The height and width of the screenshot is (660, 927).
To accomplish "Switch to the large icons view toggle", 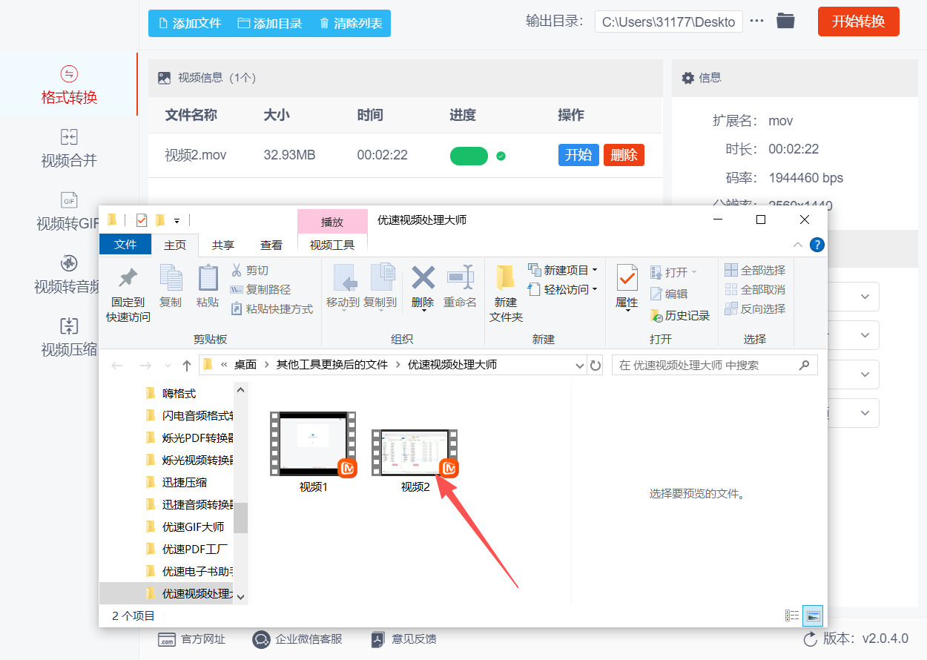I will click(814, 615).
